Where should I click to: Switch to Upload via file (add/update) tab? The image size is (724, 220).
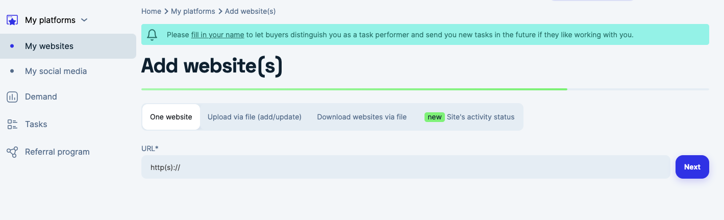[254, 117]
